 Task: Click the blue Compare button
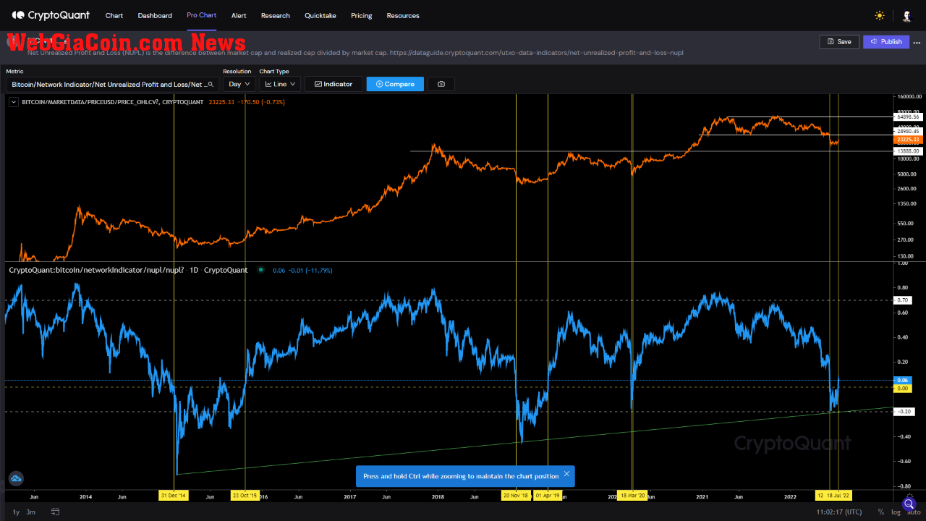coord(395,84)
